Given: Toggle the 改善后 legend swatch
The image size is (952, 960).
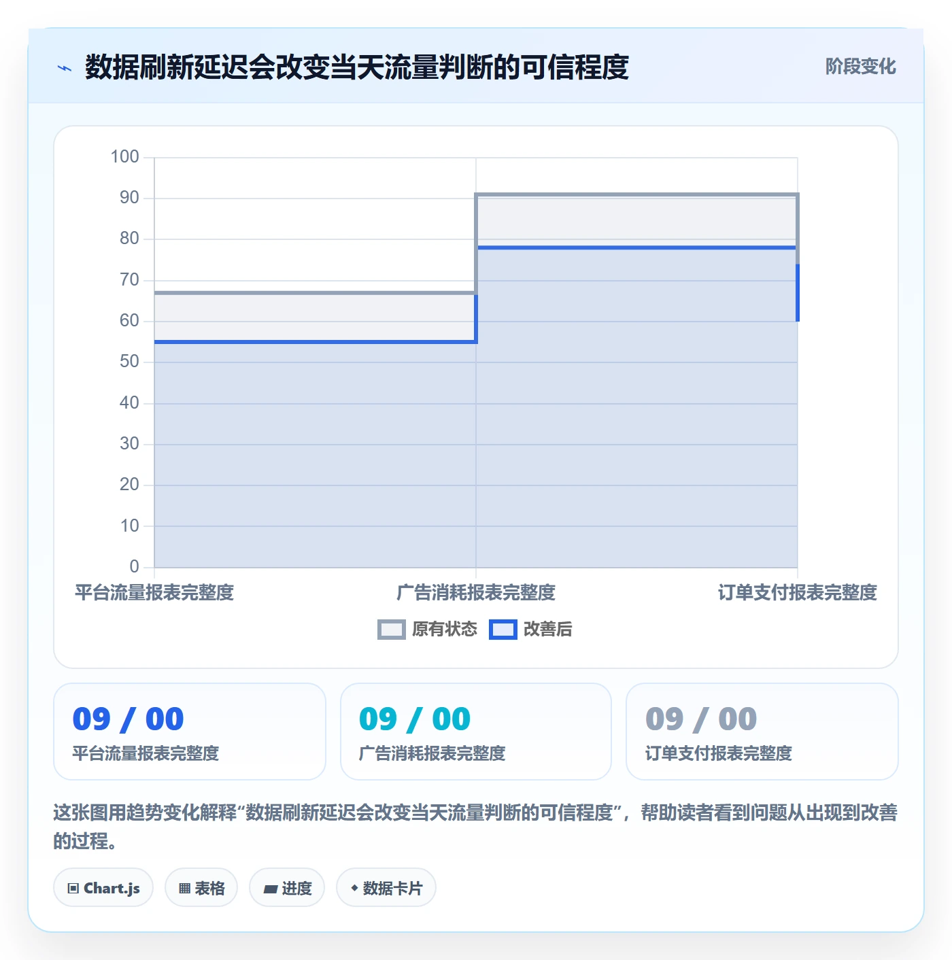Looking at the screenshot, I should click(503, 630).
